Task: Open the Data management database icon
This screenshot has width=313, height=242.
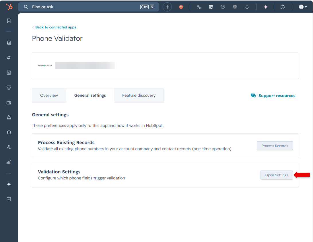Action: [x=9, y=132]
